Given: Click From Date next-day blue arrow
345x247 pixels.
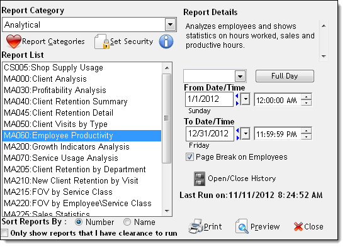Looking at the screenshot, I should [237, 103].
